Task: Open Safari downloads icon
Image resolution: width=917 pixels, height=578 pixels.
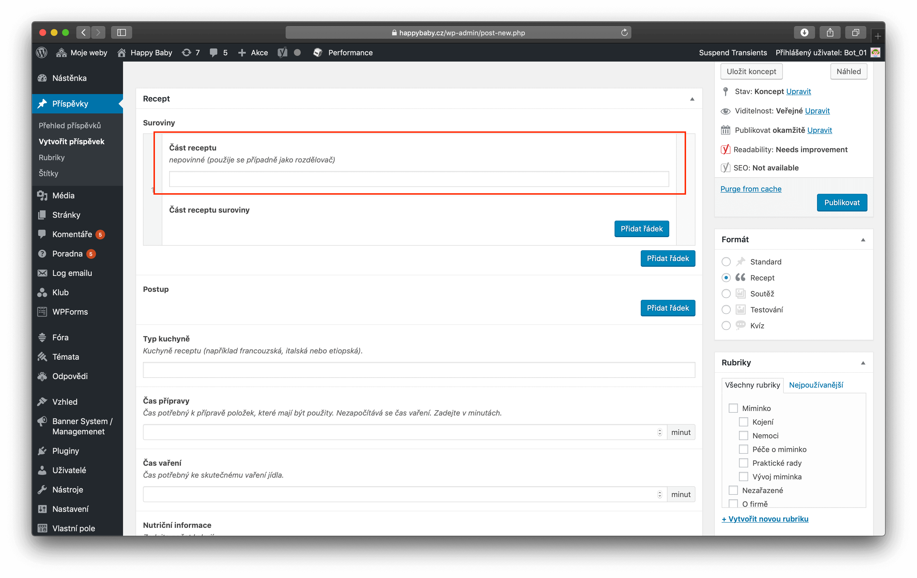Action: (804, 32)
